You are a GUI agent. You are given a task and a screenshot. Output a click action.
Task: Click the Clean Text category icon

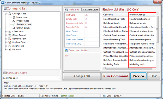coord(10,32)
